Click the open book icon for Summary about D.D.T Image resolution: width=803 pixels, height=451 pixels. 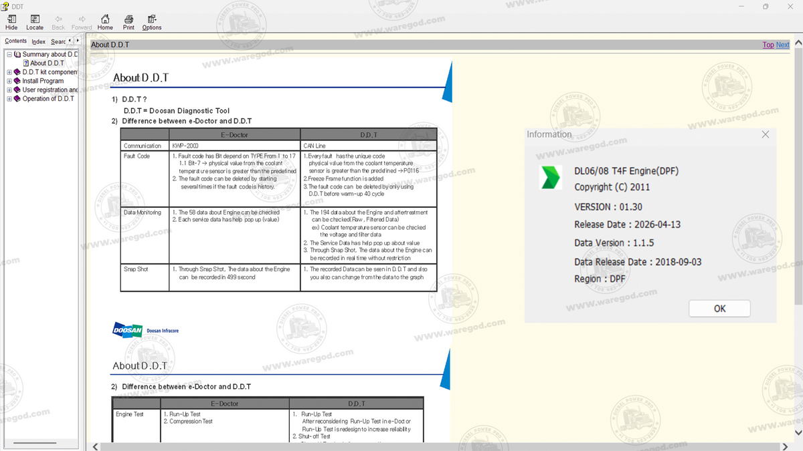point(17,55)
